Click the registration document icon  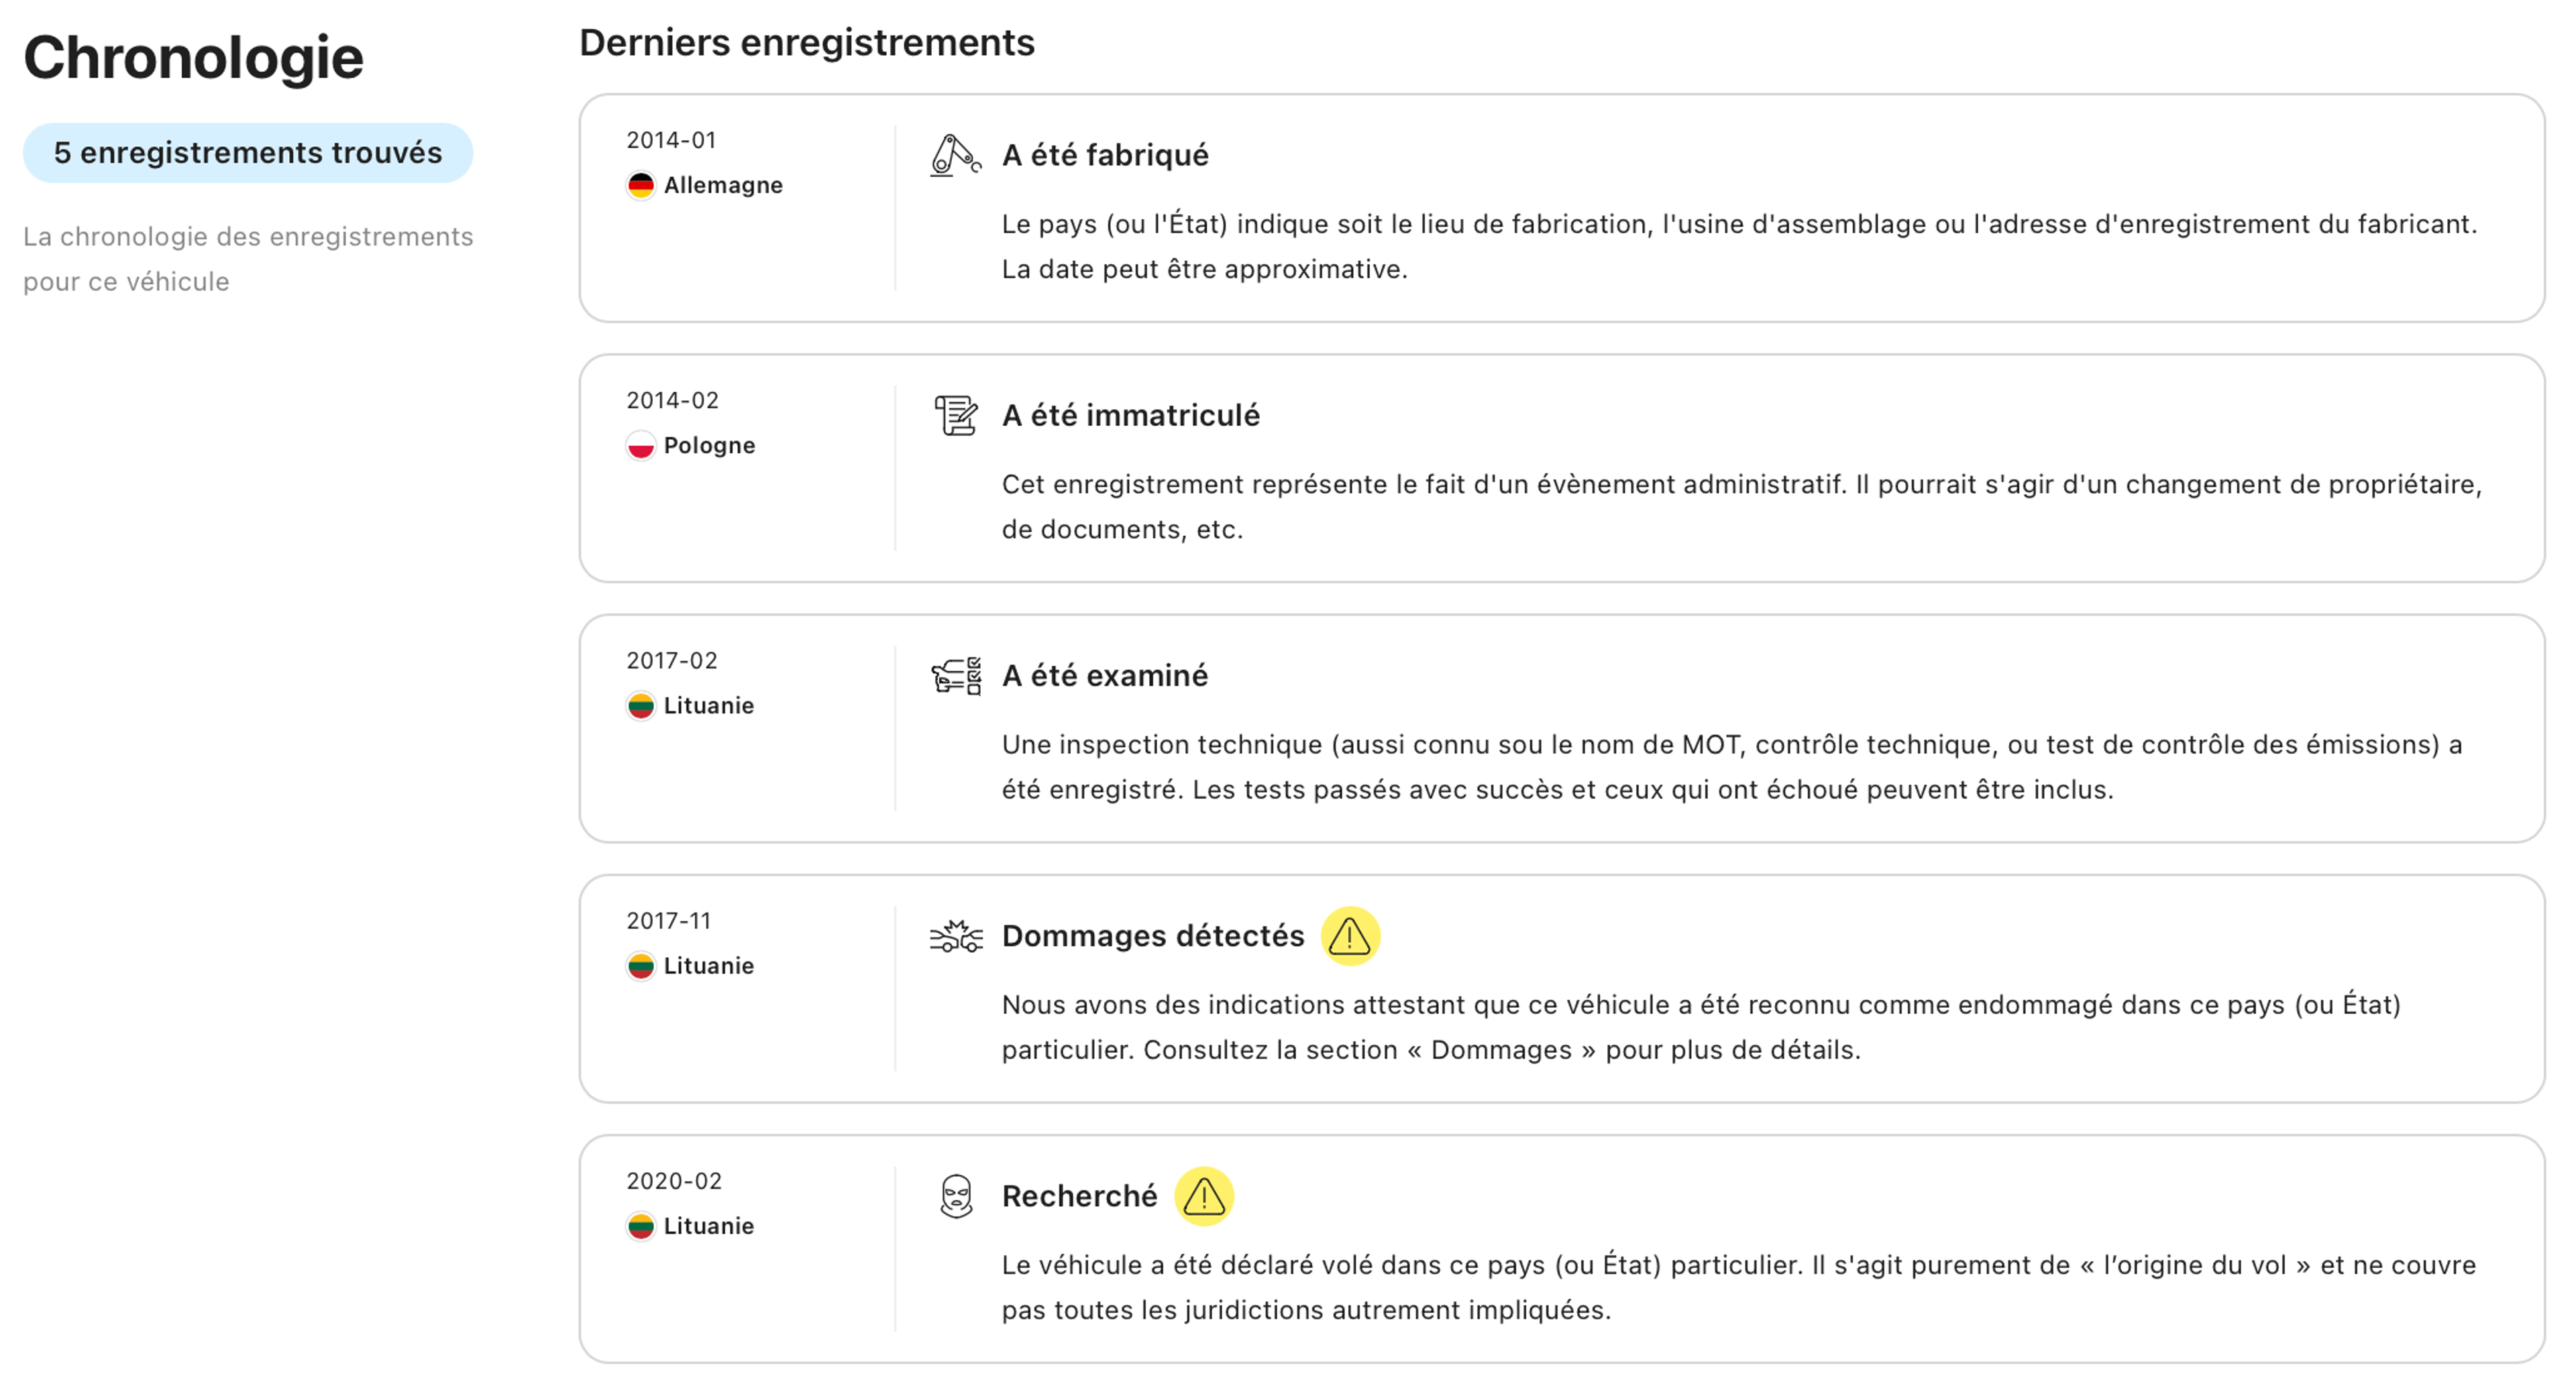[955, 416]
